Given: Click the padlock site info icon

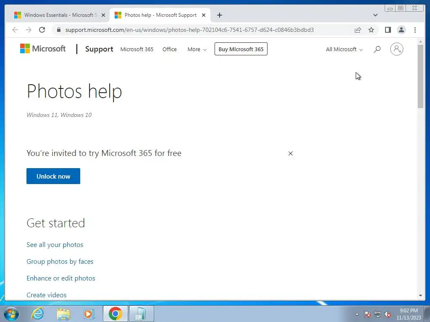Looking at the screenshot, I should [x=59, y=30].
